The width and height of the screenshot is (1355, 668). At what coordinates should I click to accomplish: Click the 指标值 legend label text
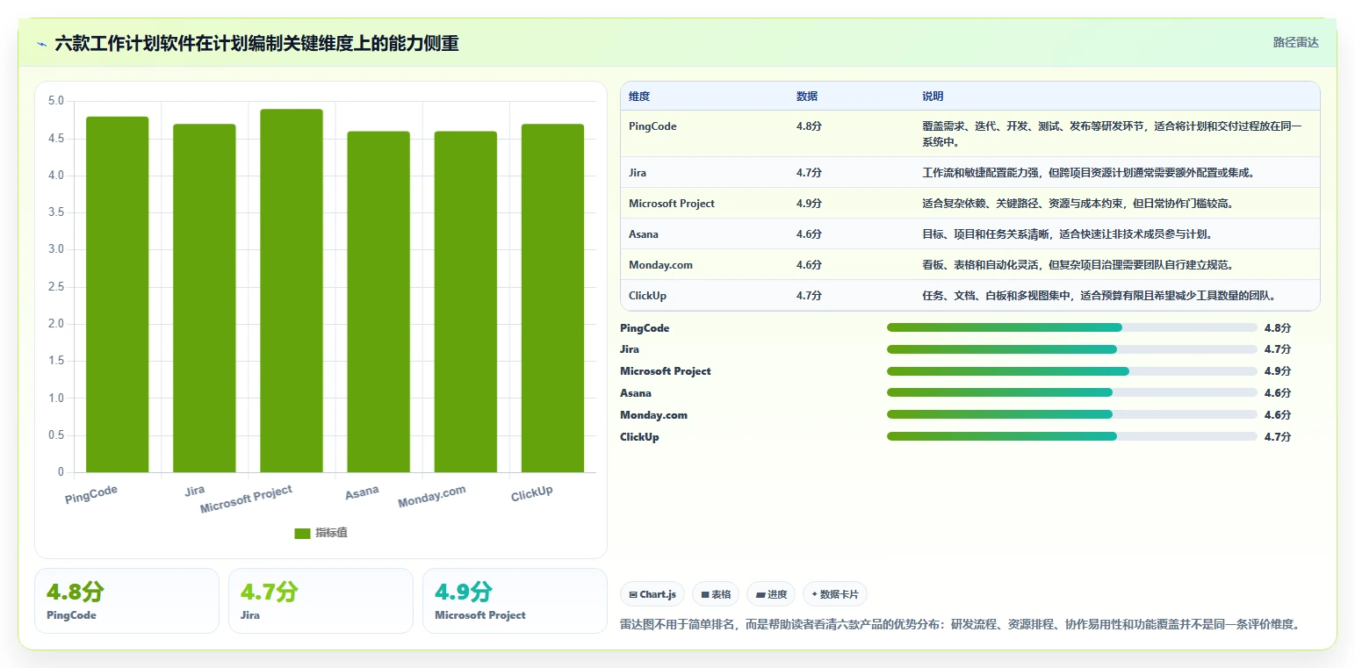coord(332,533)
